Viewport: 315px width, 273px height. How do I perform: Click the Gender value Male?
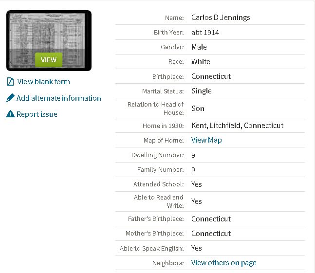pyautogui.click(x=199, y=47)
